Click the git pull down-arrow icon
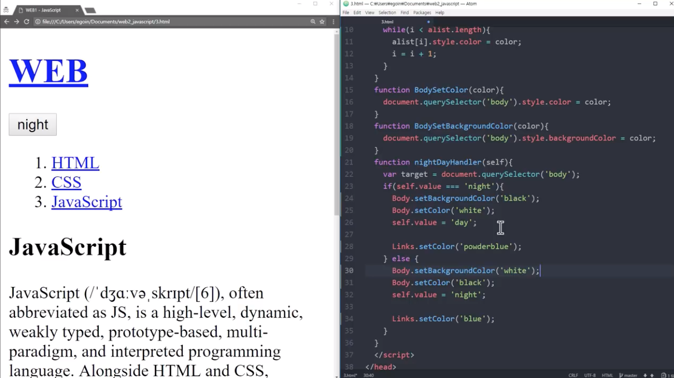Viewport: 674px width, 378px height. [645, 375]
